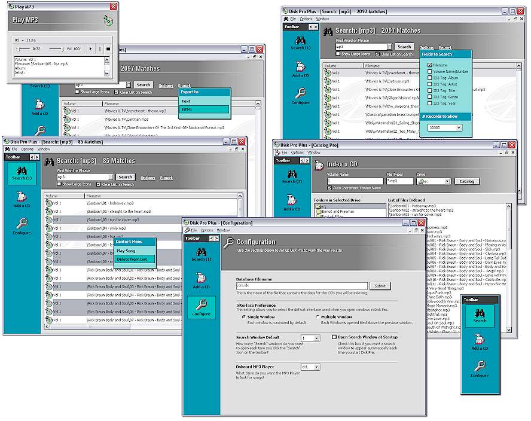
Task: Click the Stop button in Play MP3
Action: point(108,48)
